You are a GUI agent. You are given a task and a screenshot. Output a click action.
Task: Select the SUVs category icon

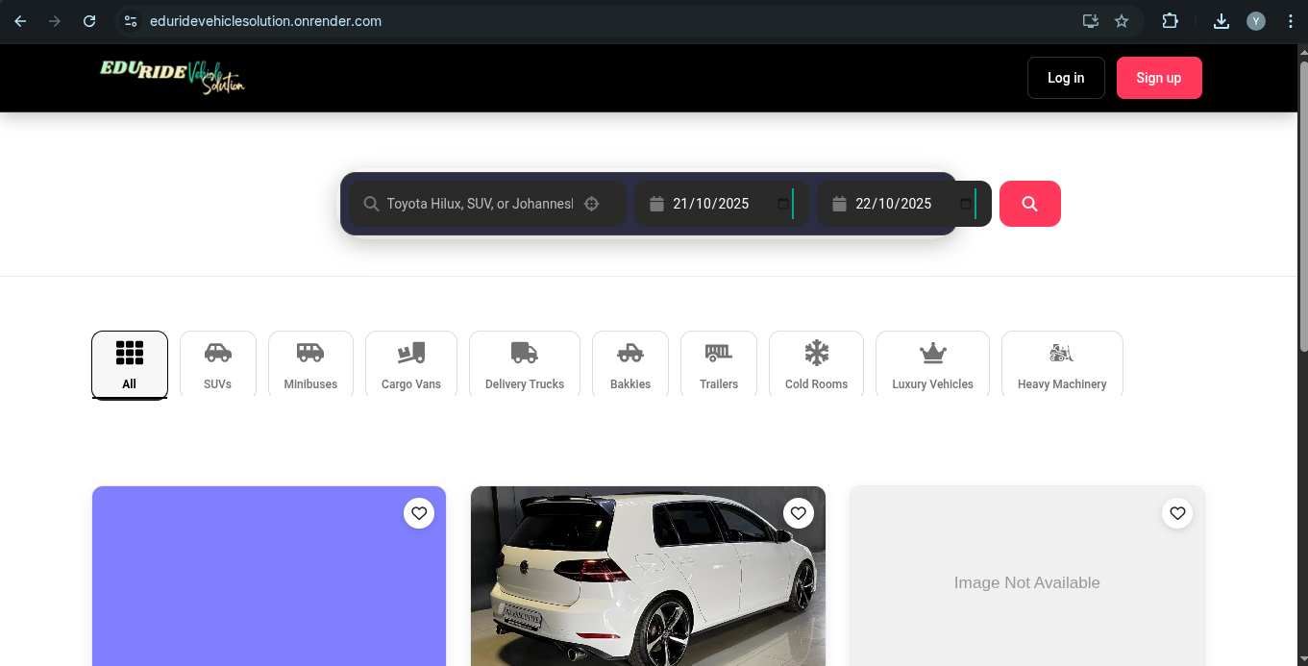(x=218, y=353)
